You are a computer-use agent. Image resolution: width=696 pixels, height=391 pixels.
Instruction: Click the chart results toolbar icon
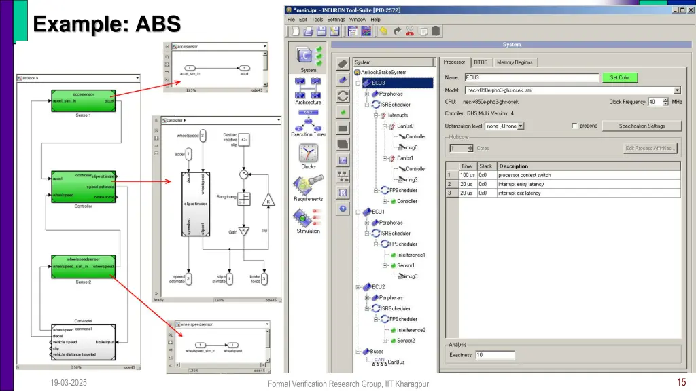tap(366, 31)
